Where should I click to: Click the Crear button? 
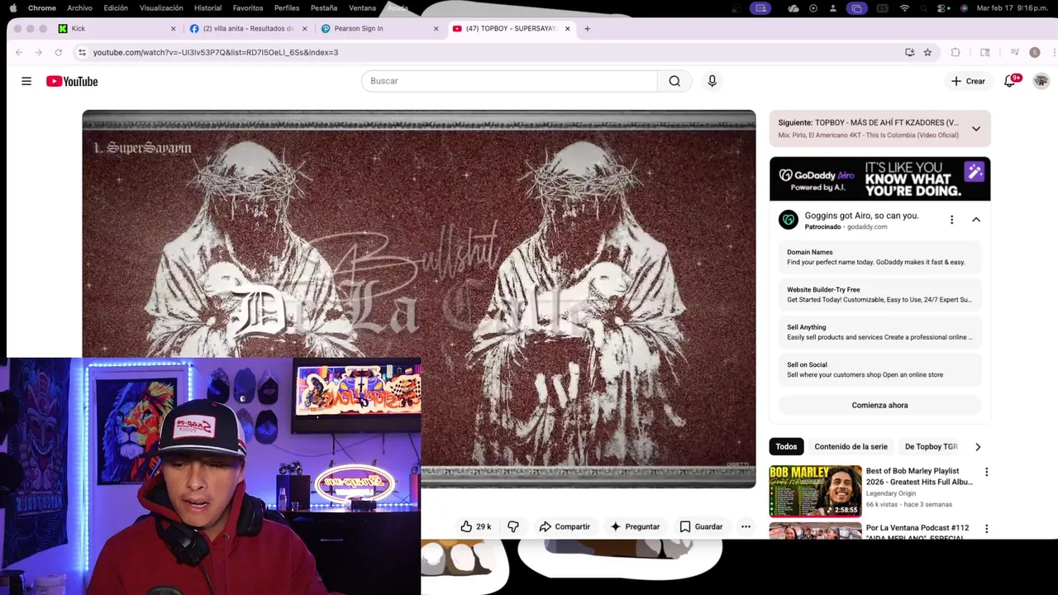click(968, 81)
